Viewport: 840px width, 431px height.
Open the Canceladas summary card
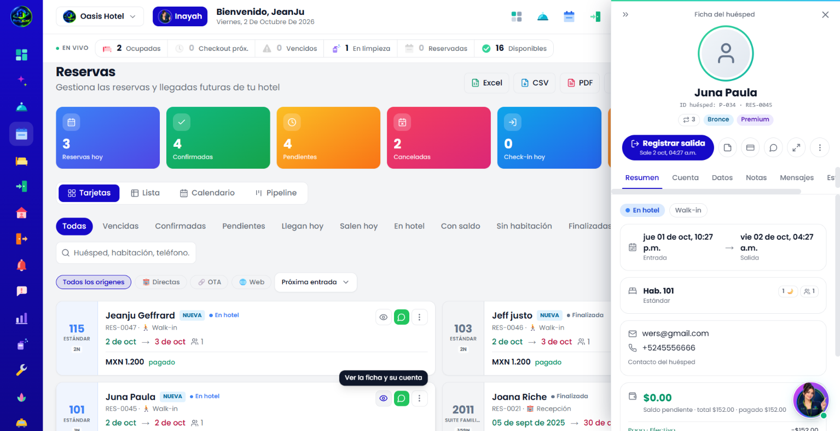pos(439,137)
